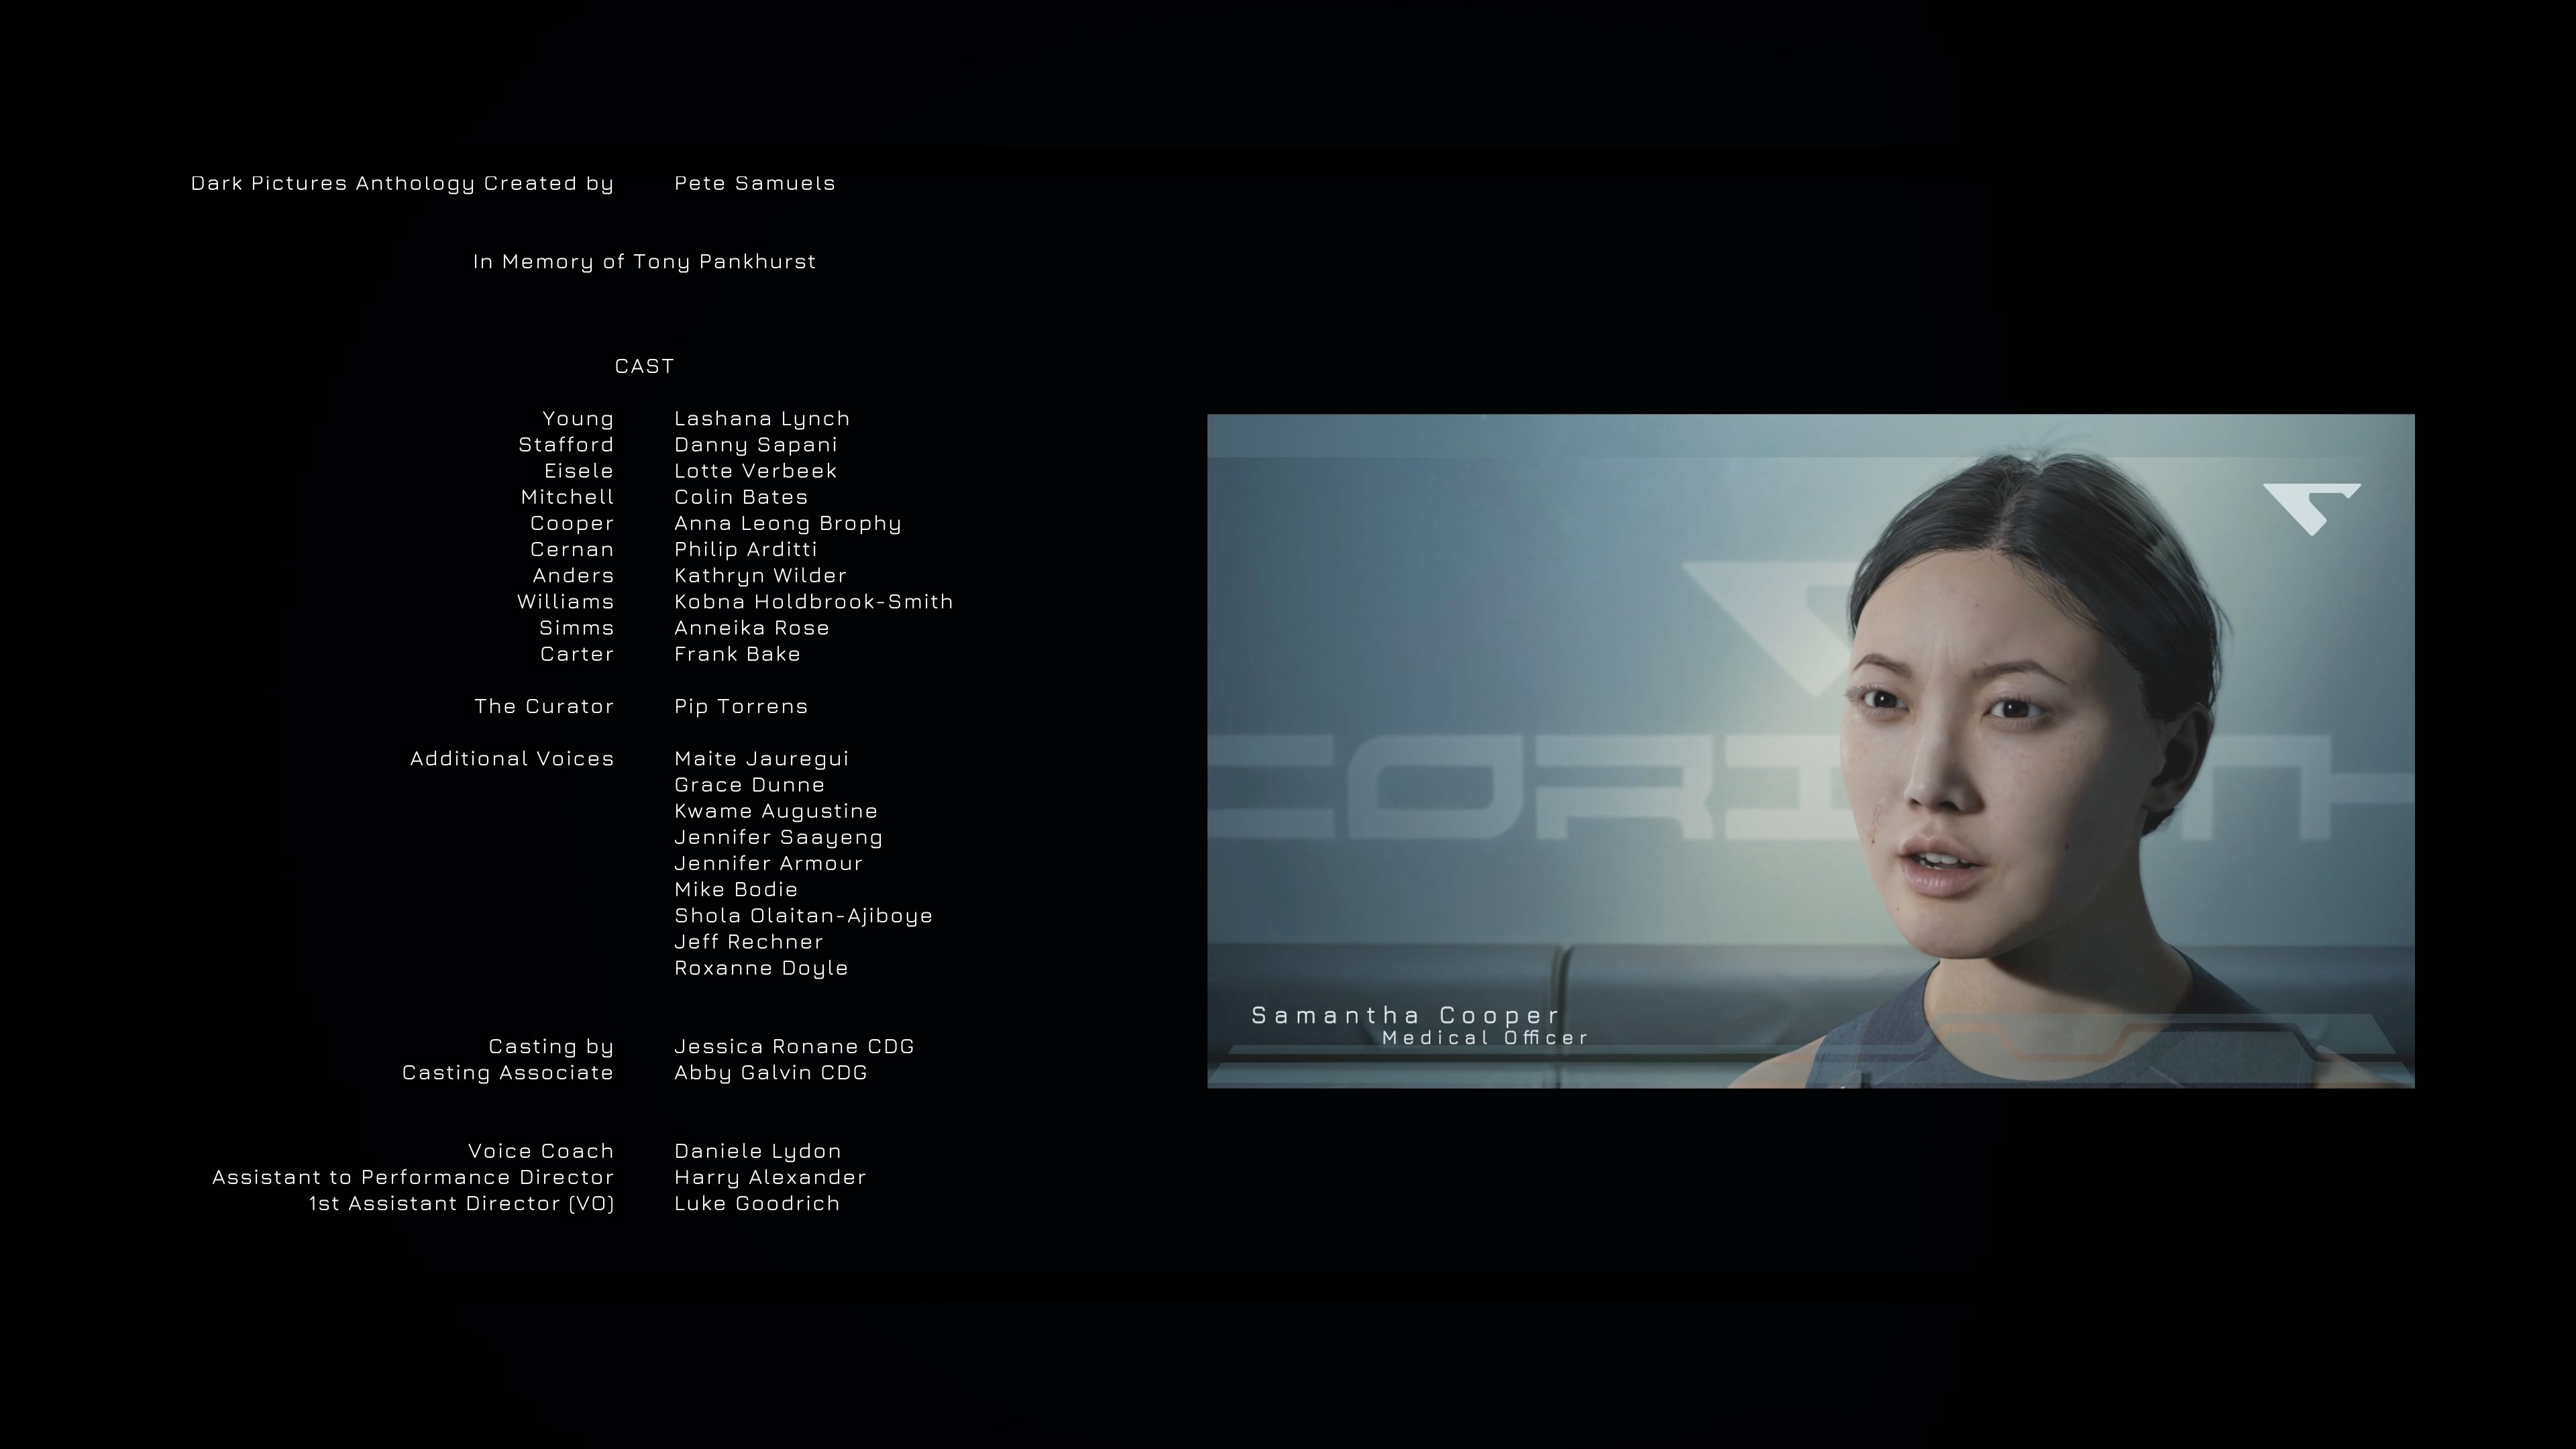Select the name 'Philip Arditti'
The width and height of the screenshot is (2576, 1449).
tap(746, 549)
